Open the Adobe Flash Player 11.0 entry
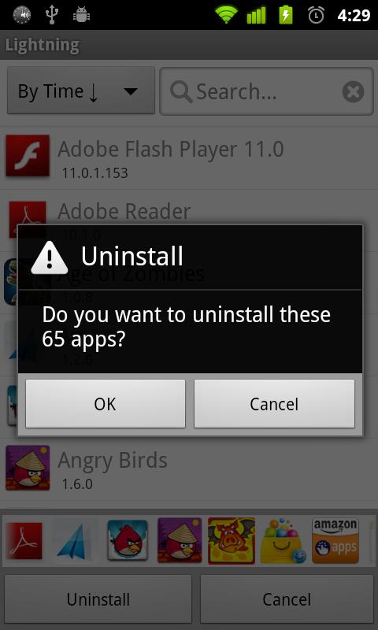378x630 pixels. [x=189, y=157]
